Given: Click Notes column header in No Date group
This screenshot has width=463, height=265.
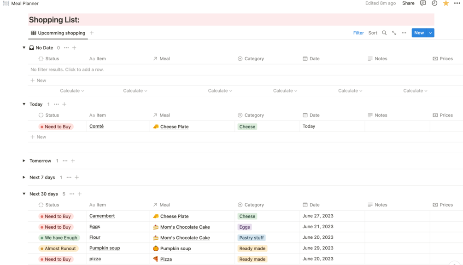Looking at the screenshot, I should [377, 59].
